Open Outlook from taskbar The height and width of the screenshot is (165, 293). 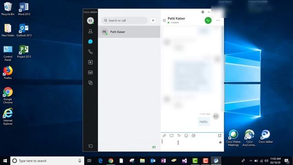tap(153, 161)
